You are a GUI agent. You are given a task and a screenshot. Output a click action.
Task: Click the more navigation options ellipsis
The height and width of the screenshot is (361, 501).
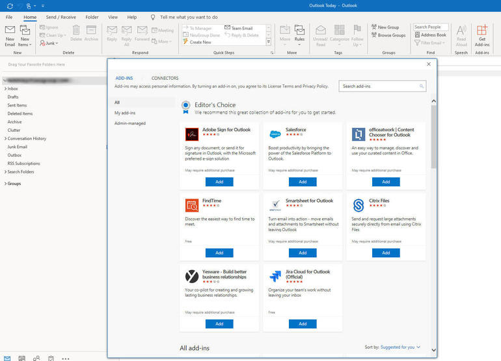pyautogui.click(x=66, y=359)
